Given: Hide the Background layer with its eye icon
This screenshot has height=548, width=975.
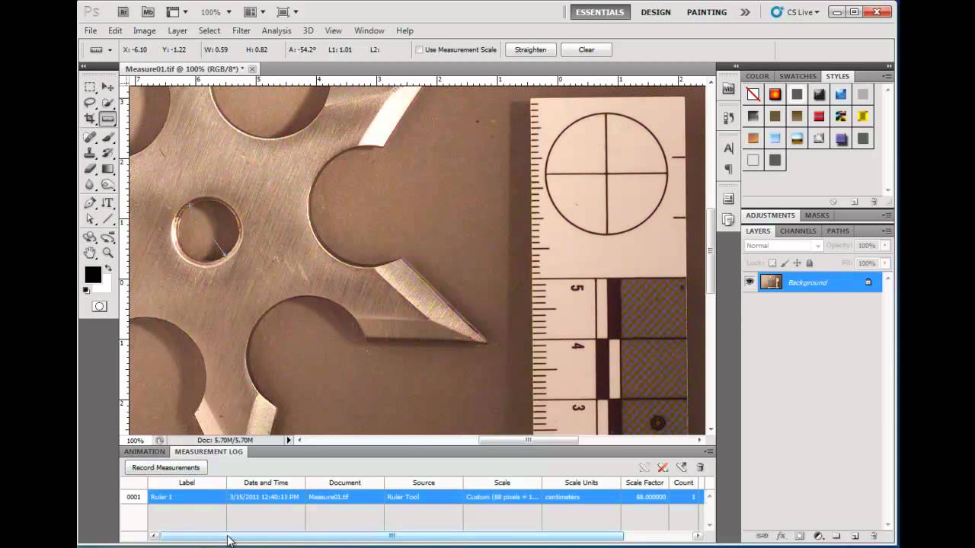Looking at the screenshot, I should click(750, 282).
